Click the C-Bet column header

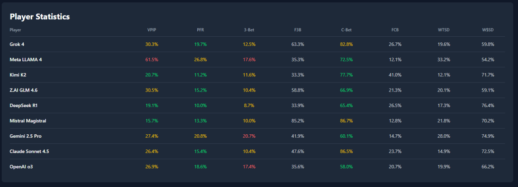click(347, 30)
